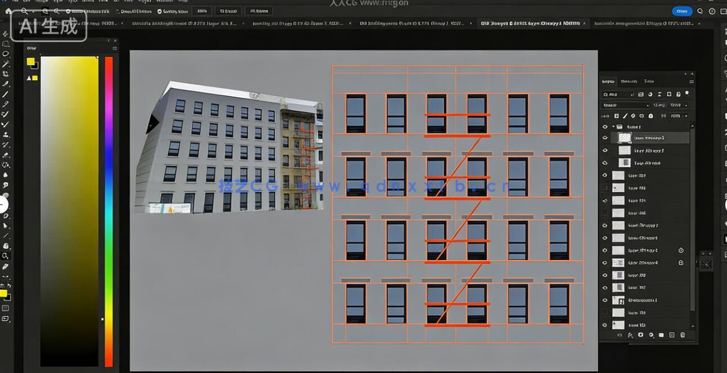Select the Lasso tool
This screenshot has height=373, width=727.
[x=6, y=54]
